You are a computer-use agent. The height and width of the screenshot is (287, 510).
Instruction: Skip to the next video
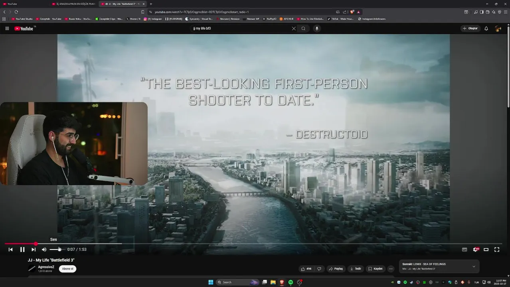click(x=34, y=250)
